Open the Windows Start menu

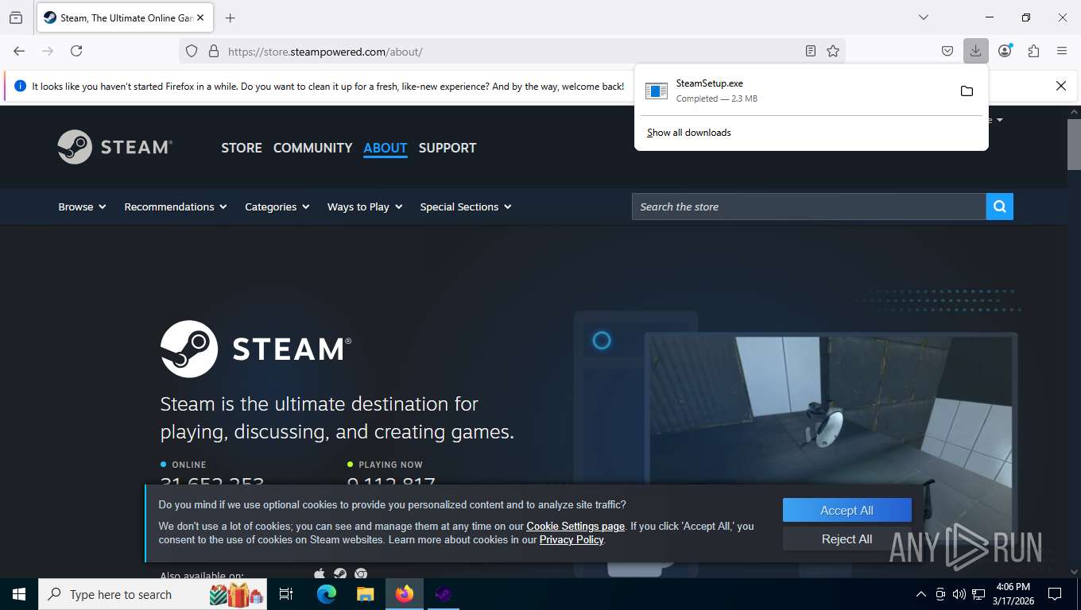pos(18,594)
